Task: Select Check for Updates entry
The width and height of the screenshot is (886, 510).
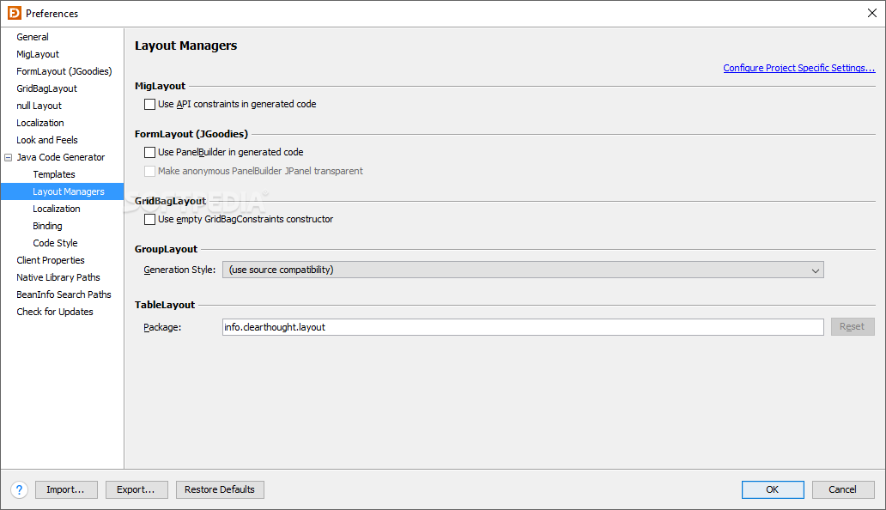Action: [x=55, y=312]
